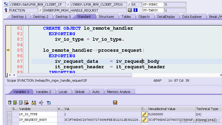Click the editor scroll left arrow
Screen dimensions: 222x125
click(x=10, y=75)
